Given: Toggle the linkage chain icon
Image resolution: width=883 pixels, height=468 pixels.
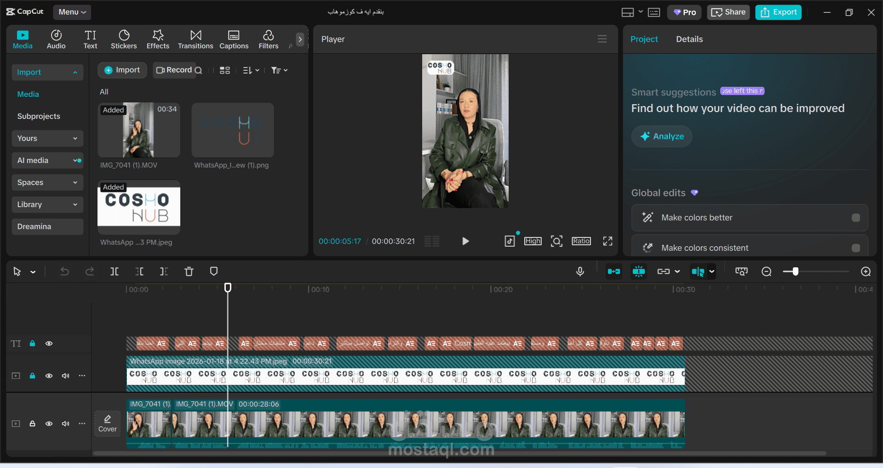Looking at the screenshot, I should coord(664,271).
